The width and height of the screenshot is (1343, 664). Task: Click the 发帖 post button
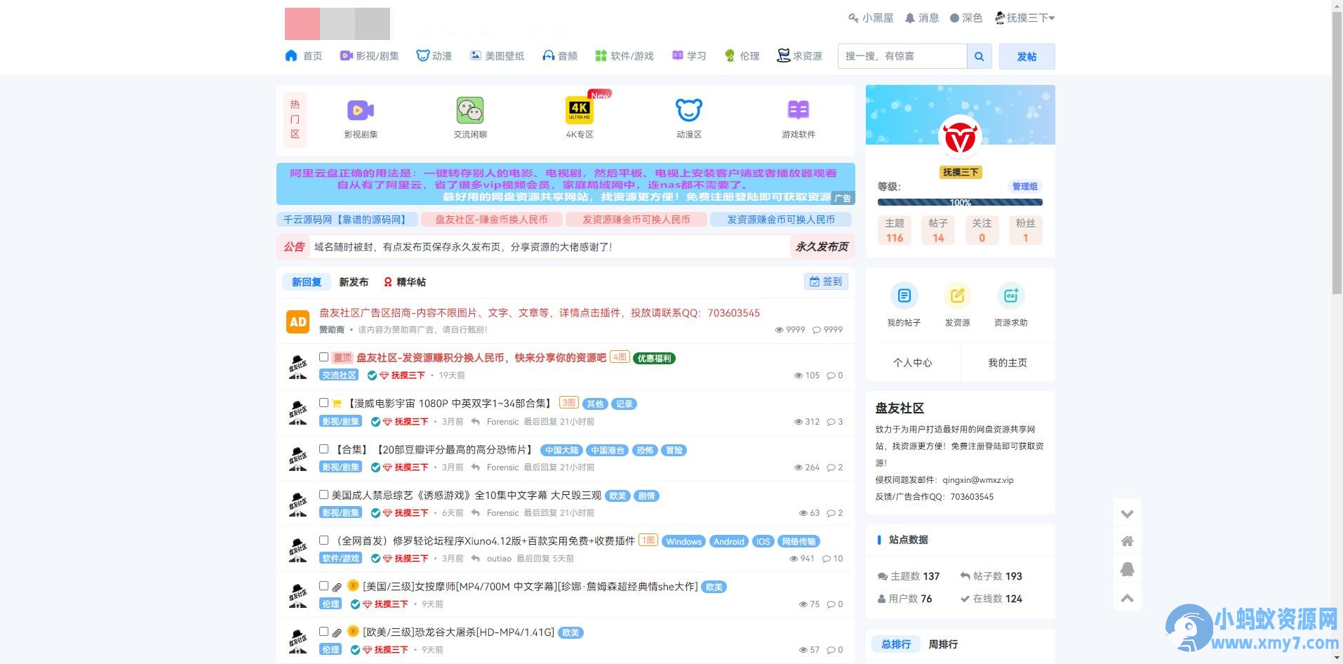click(x=1027, y=56)
